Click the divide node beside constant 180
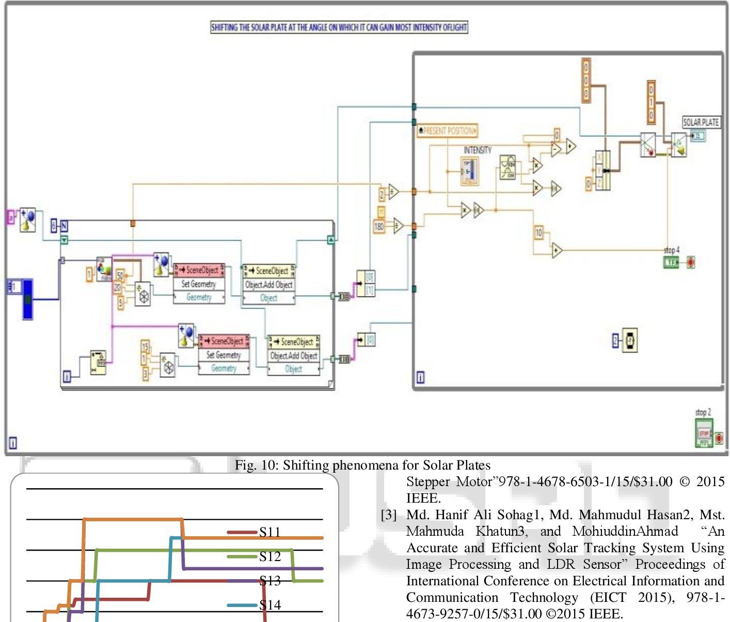The width and height of the screenshot is (730, 622). (398, 226)
